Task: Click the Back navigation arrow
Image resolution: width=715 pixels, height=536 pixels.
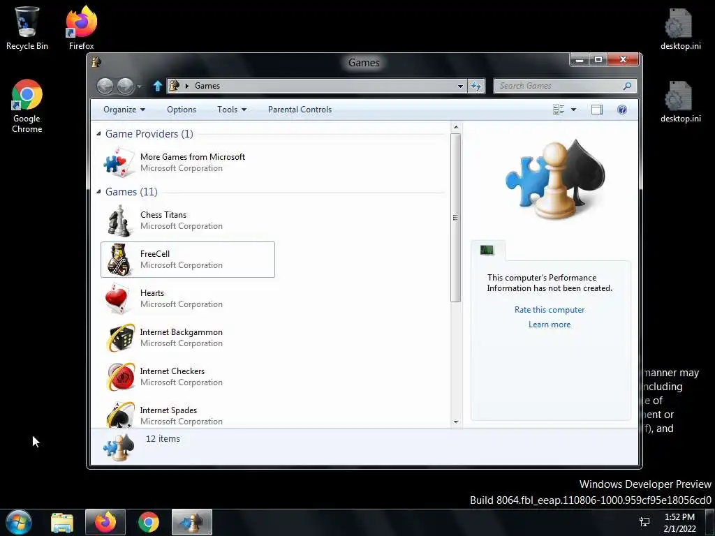Action: point(105,86)
